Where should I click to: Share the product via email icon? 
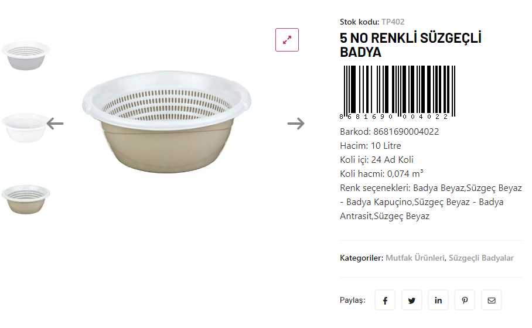tap(492, 300)
